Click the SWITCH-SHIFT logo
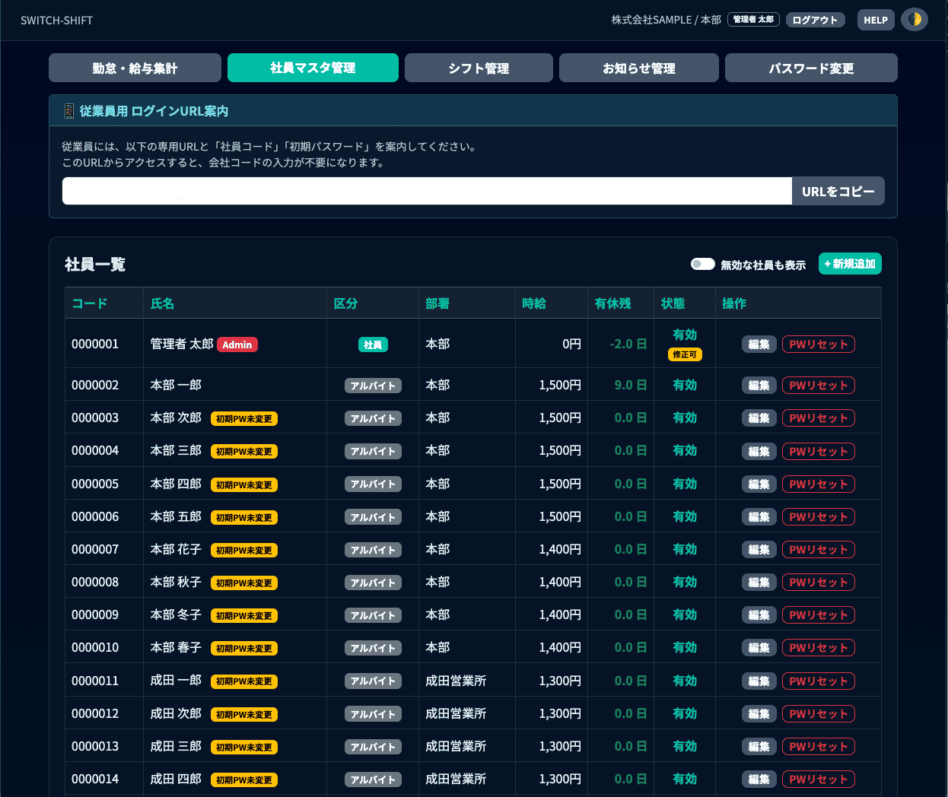The width and height of the screenshot is (948, 797). 56,20
